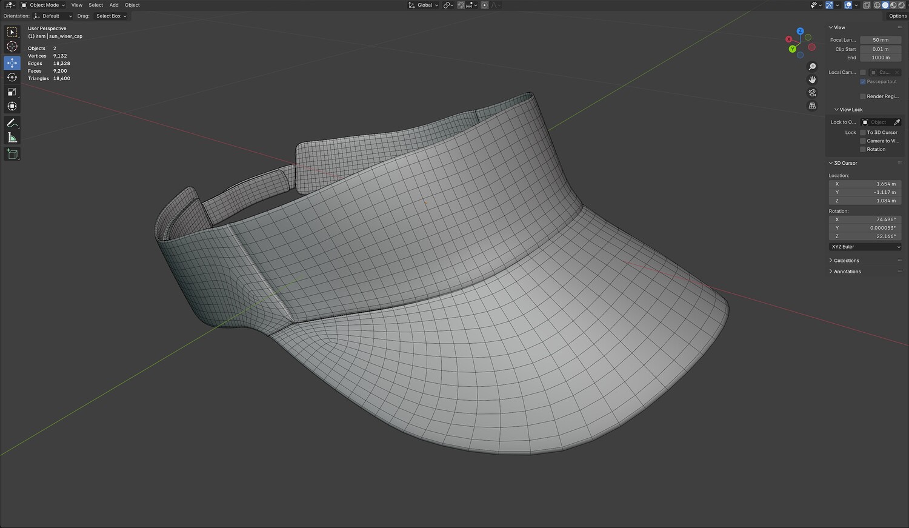The image size is (909, 528).
Task: Open the Object Mode dropdown
Action: click(43, 5)
